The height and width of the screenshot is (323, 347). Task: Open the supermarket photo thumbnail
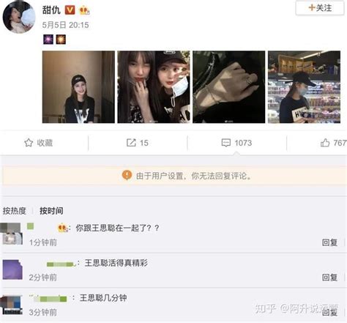(x=304, y=87)
